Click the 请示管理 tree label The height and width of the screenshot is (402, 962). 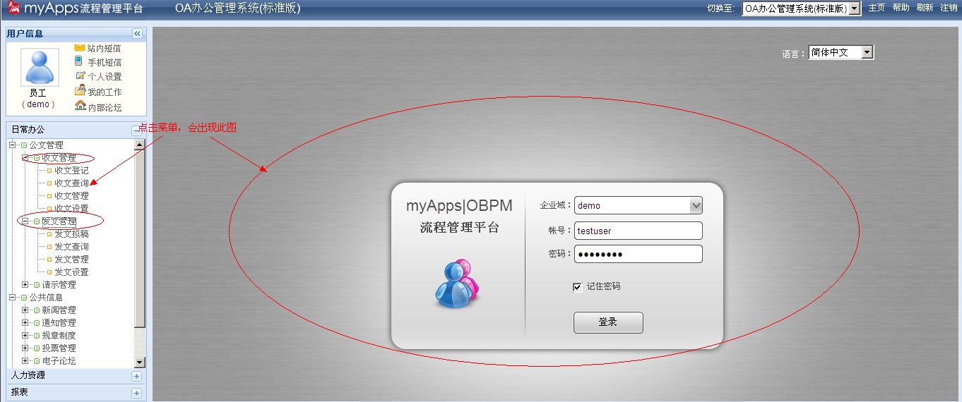[59, 284]
